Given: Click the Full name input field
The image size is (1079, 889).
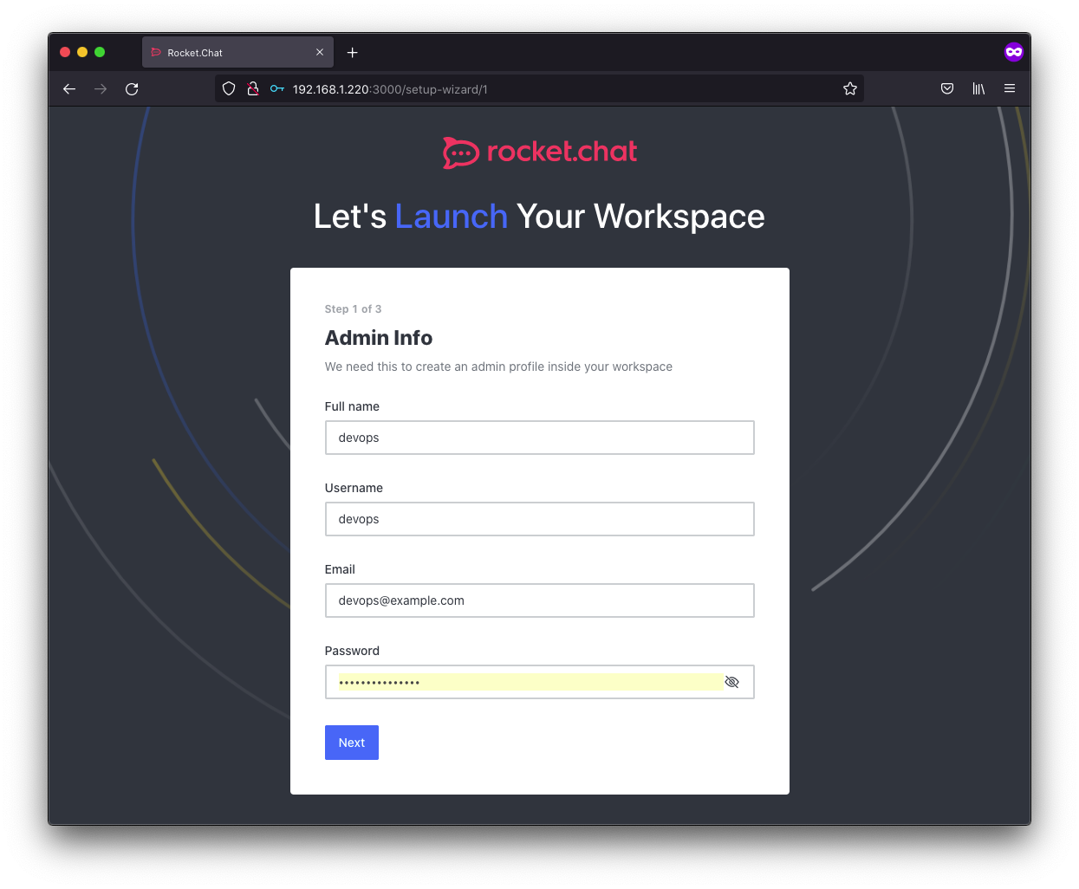Looking at the screenshot, I should [539, 438].
